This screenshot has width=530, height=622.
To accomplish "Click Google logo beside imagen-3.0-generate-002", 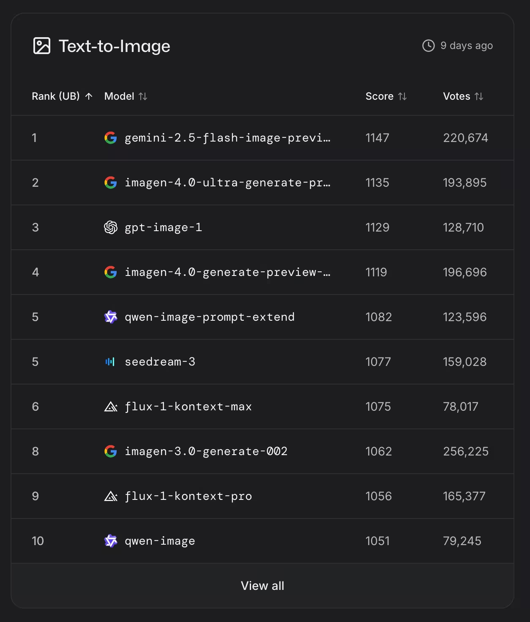I will tap(111, 451).
